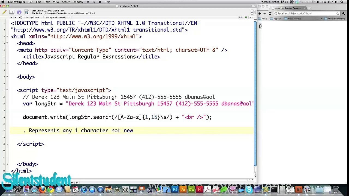This screenshot has width=349, height=196.
Task: Open the Apple menu
Action: coord(3,2)
